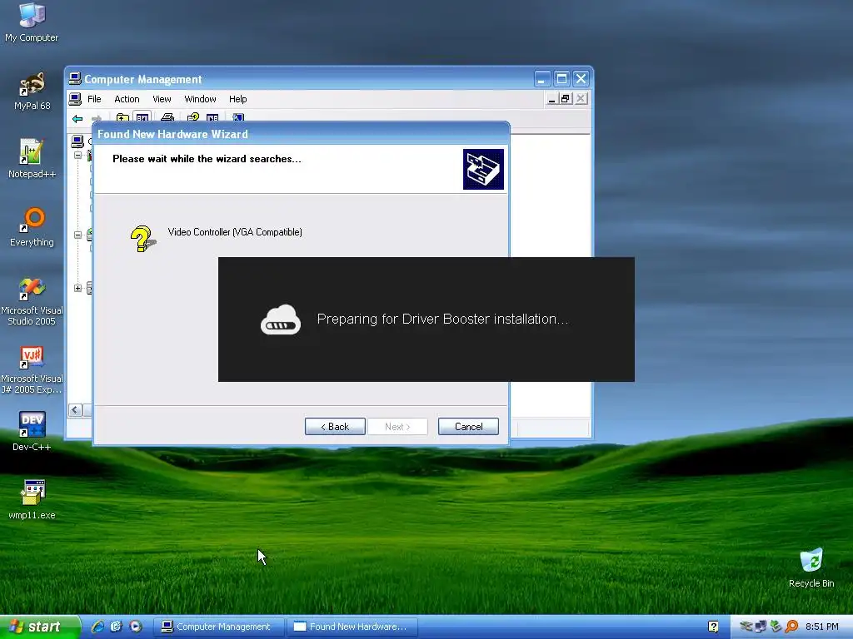Click the Print toolbar icon in Computer Management

(167, 117)
